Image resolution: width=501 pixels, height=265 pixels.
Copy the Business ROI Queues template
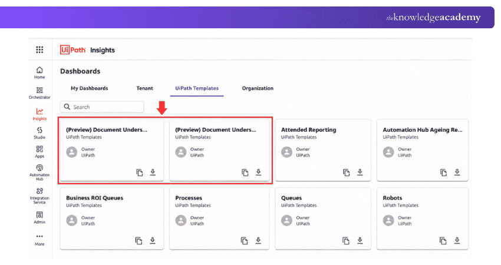coord(139,241)
